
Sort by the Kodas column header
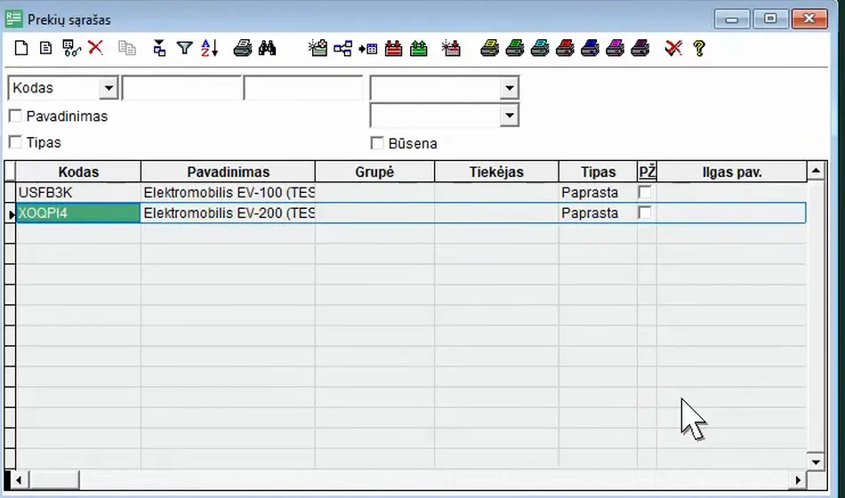point(78,172)
